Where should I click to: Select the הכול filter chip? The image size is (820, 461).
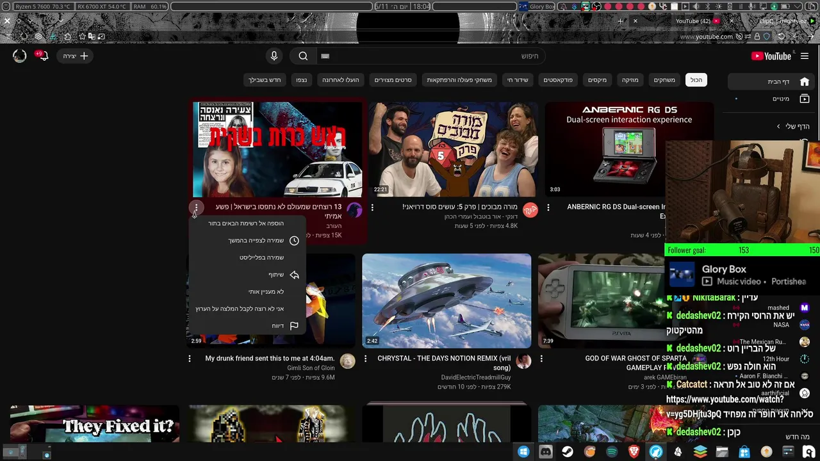pyautogui.click(x=696, y=80)
